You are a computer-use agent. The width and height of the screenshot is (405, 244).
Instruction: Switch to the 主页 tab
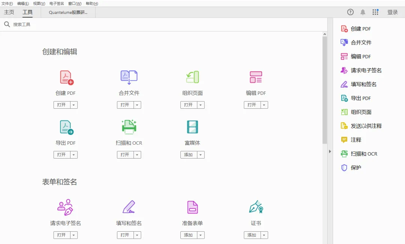tap(9, 12)
